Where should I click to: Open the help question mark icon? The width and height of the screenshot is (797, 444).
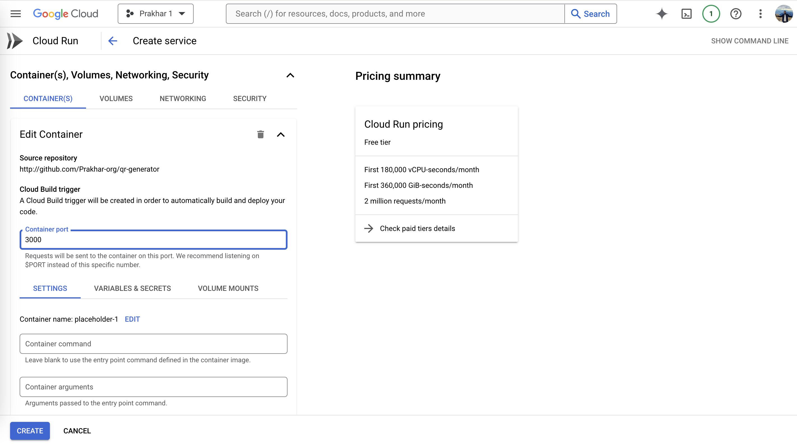[x=735, y=14]
